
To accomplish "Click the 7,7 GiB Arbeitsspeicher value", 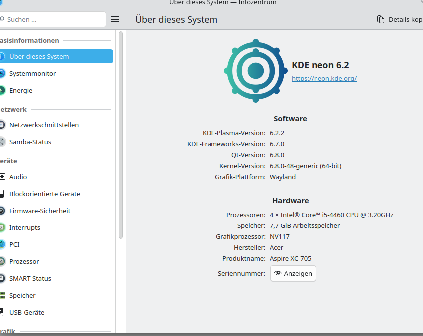I will pyautogui.click(x=305, y=226).
